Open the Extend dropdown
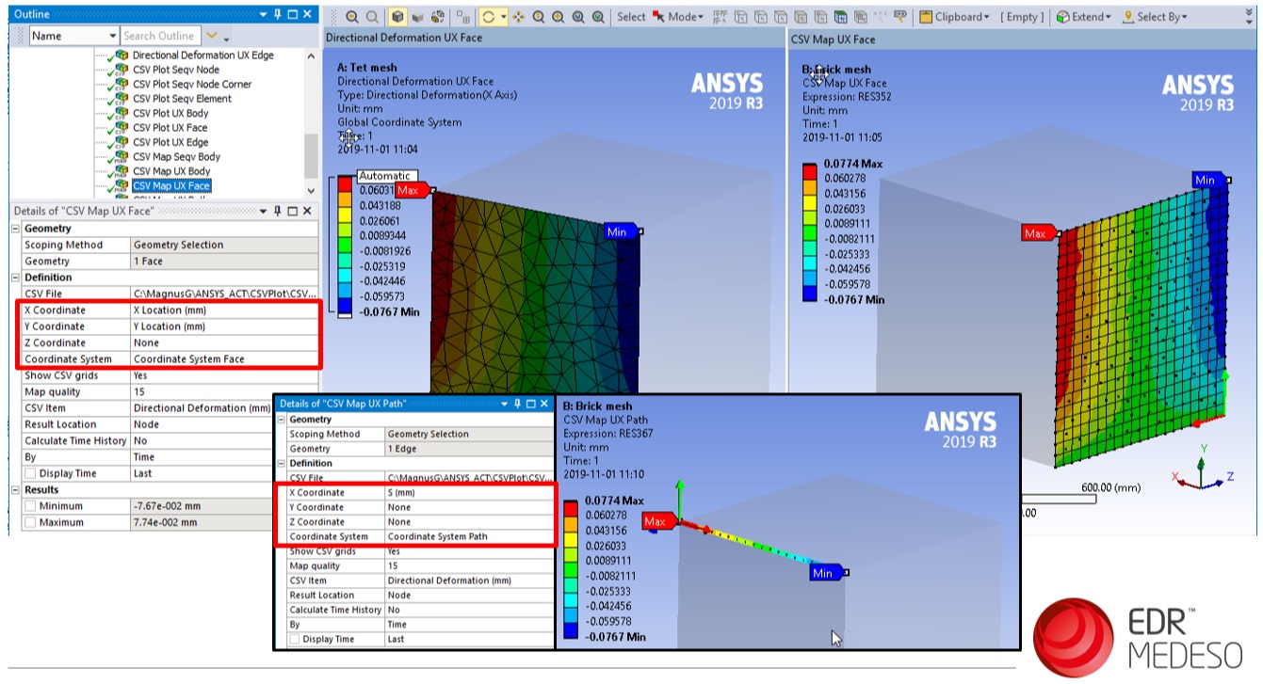 (x=1108, y=18)
